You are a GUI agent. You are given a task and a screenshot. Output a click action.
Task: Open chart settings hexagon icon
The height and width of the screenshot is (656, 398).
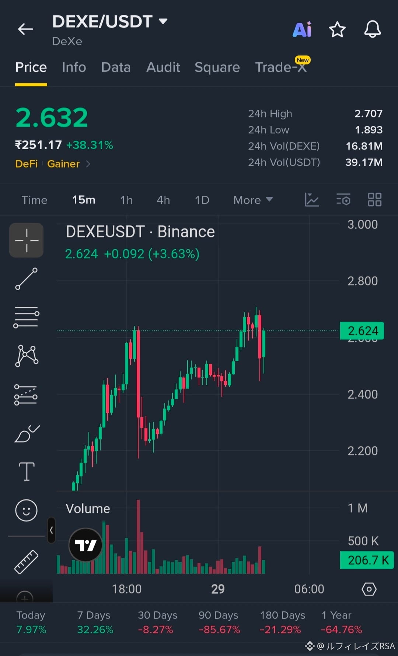coord(369,589)
